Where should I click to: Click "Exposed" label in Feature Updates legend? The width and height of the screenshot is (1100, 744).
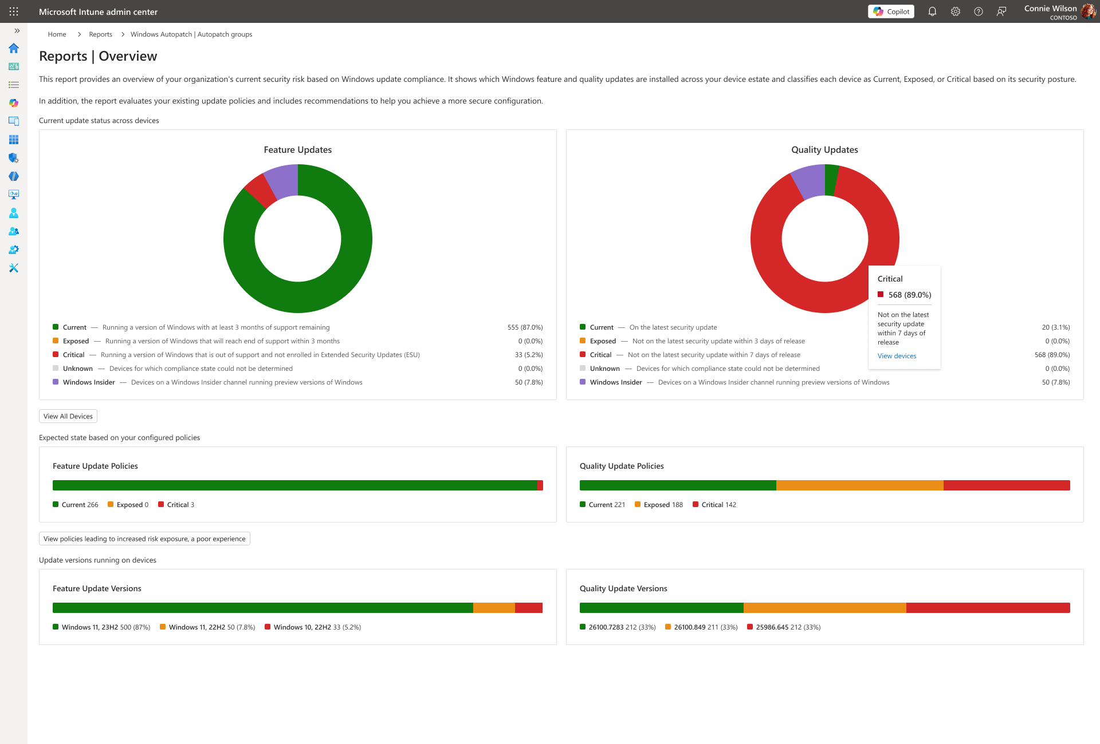tap(76, 341)
